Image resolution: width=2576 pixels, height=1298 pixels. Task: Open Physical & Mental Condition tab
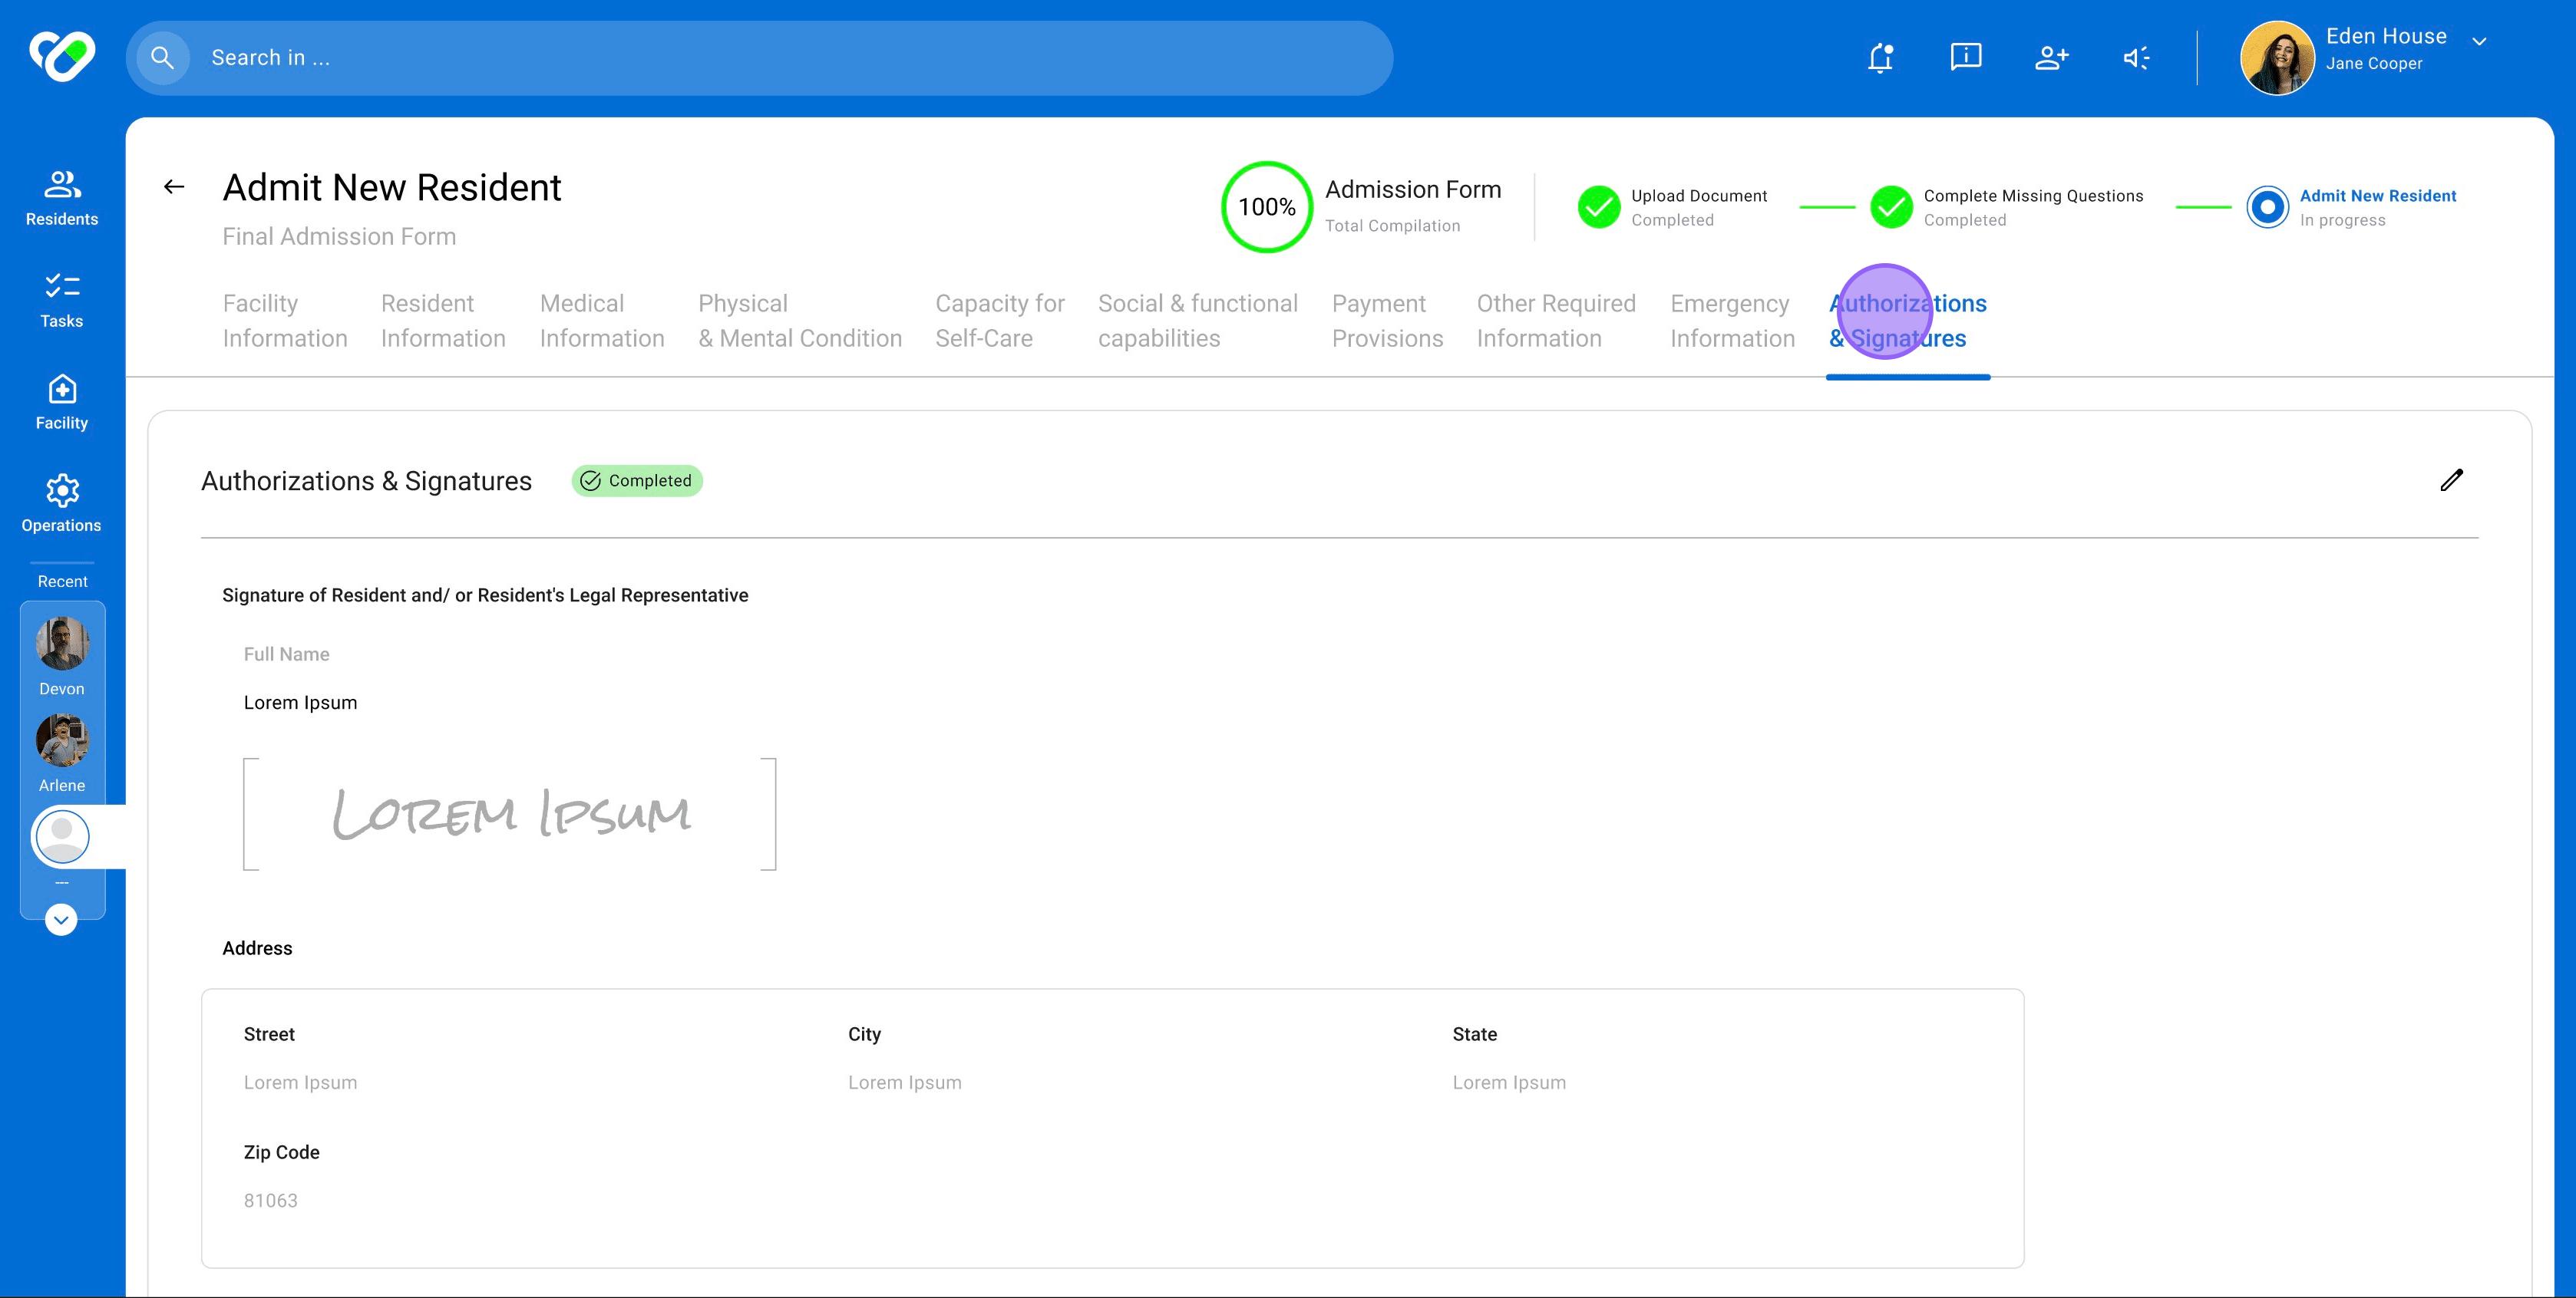[x=800, y=321]
